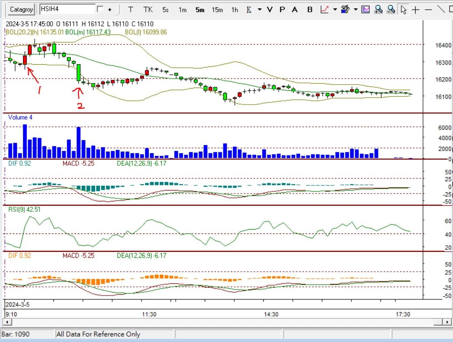Pick the diagonal trend line drawing tool
453x342 pixels.
point(441,10)
